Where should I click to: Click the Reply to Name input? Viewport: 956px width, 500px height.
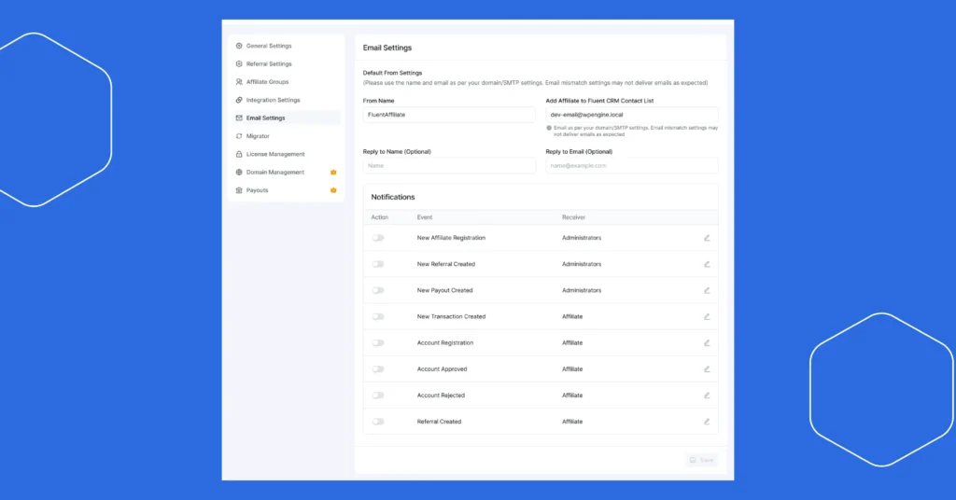tap(449, 166)
